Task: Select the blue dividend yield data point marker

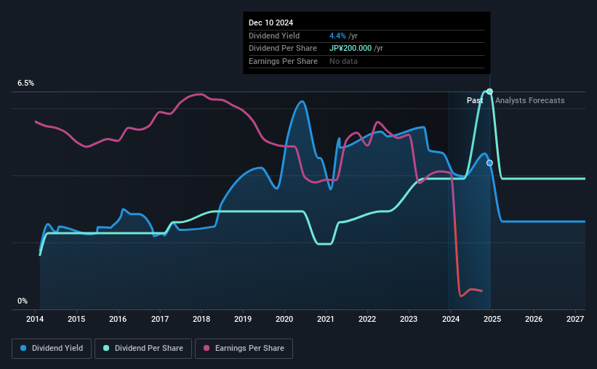Action: tap(489, 163)
